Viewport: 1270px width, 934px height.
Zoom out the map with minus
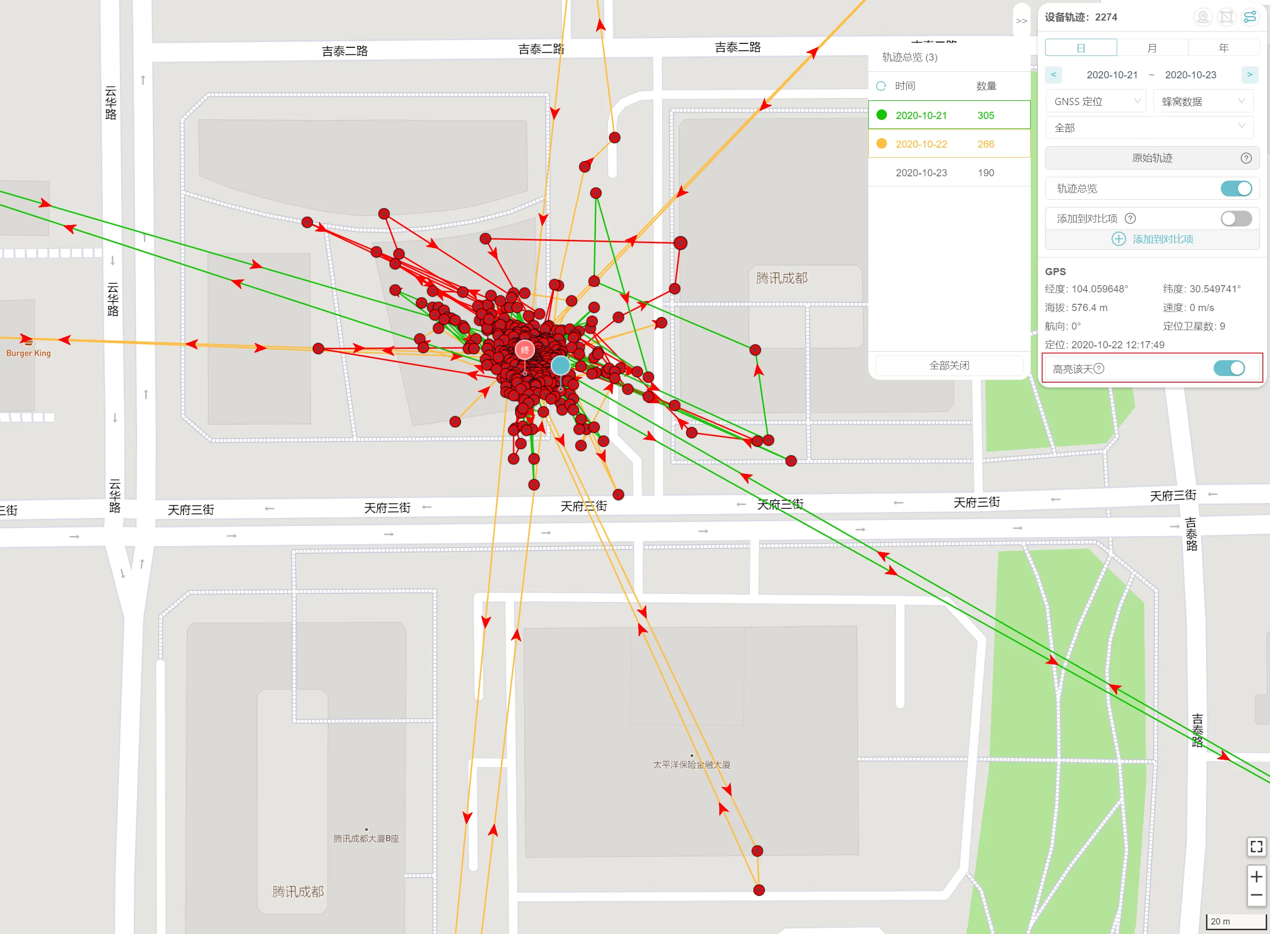click(1256, 896)
